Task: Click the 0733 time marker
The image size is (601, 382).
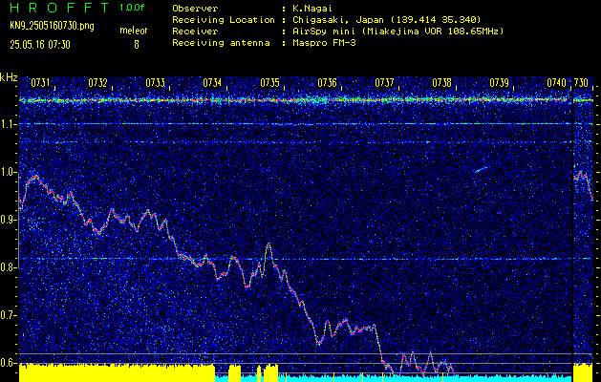Action: [155, 83]
